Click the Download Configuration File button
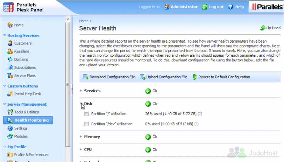Image resolution: width=284 pixels, height=162 pixels. click(109, 77)
